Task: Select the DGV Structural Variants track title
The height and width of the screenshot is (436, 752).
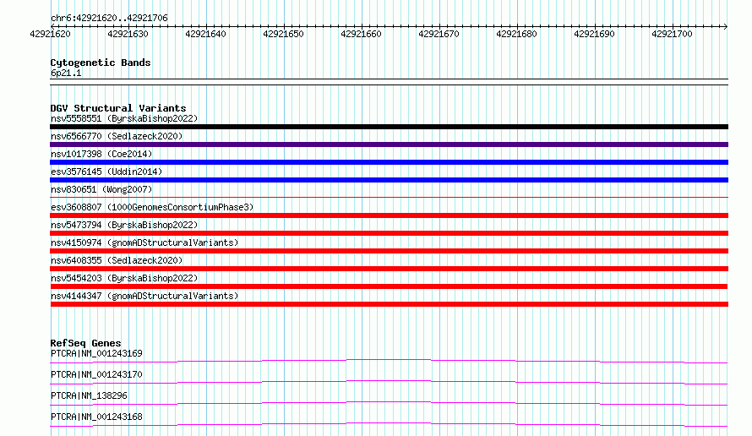Action: [118, 108]
